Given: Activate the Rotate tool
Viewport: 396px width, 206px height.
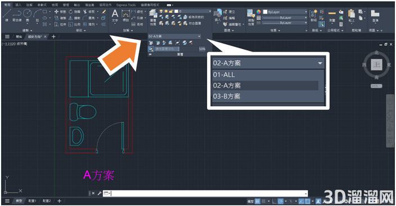Looking at the screenshot, I should [x=74, y=12].
